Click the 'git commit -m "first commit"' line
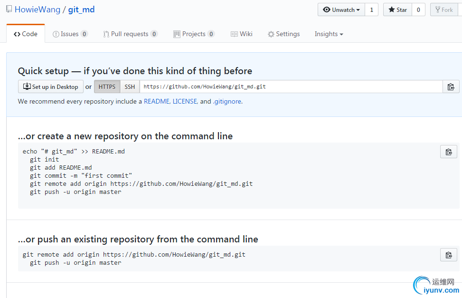 tap(81, 176)
